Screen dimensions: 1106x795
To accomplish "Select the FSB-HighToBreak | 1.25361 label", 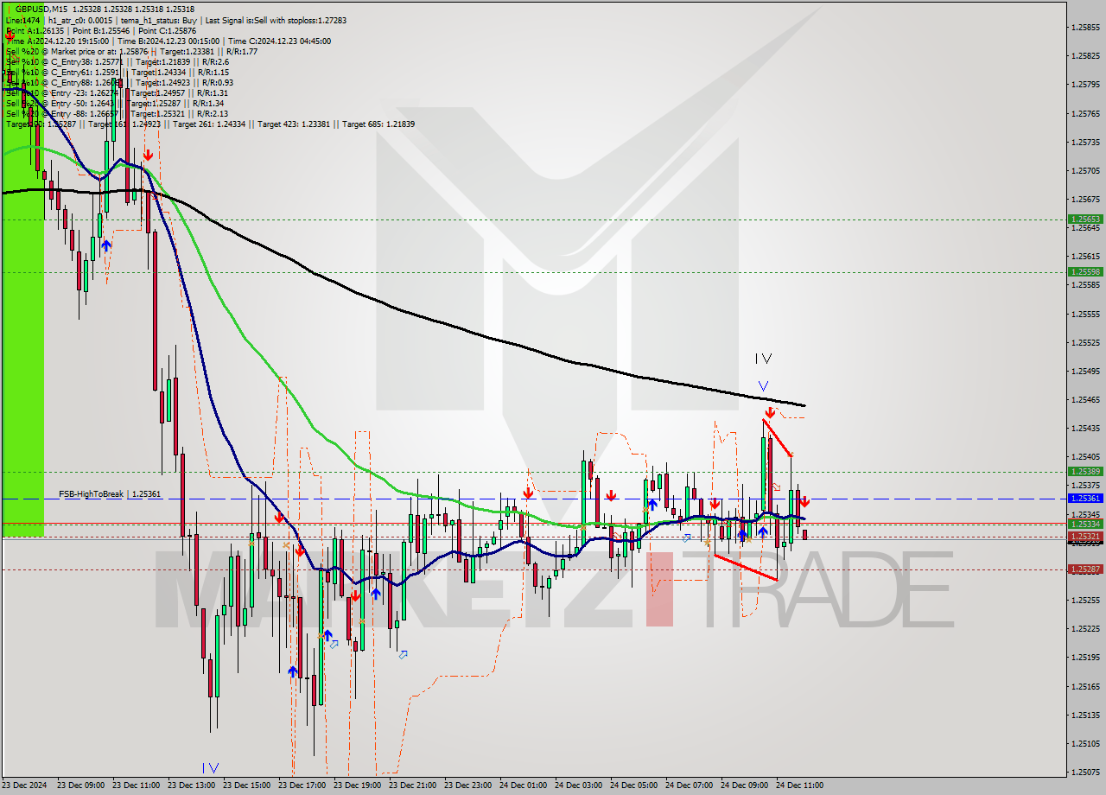I will 110,494.
